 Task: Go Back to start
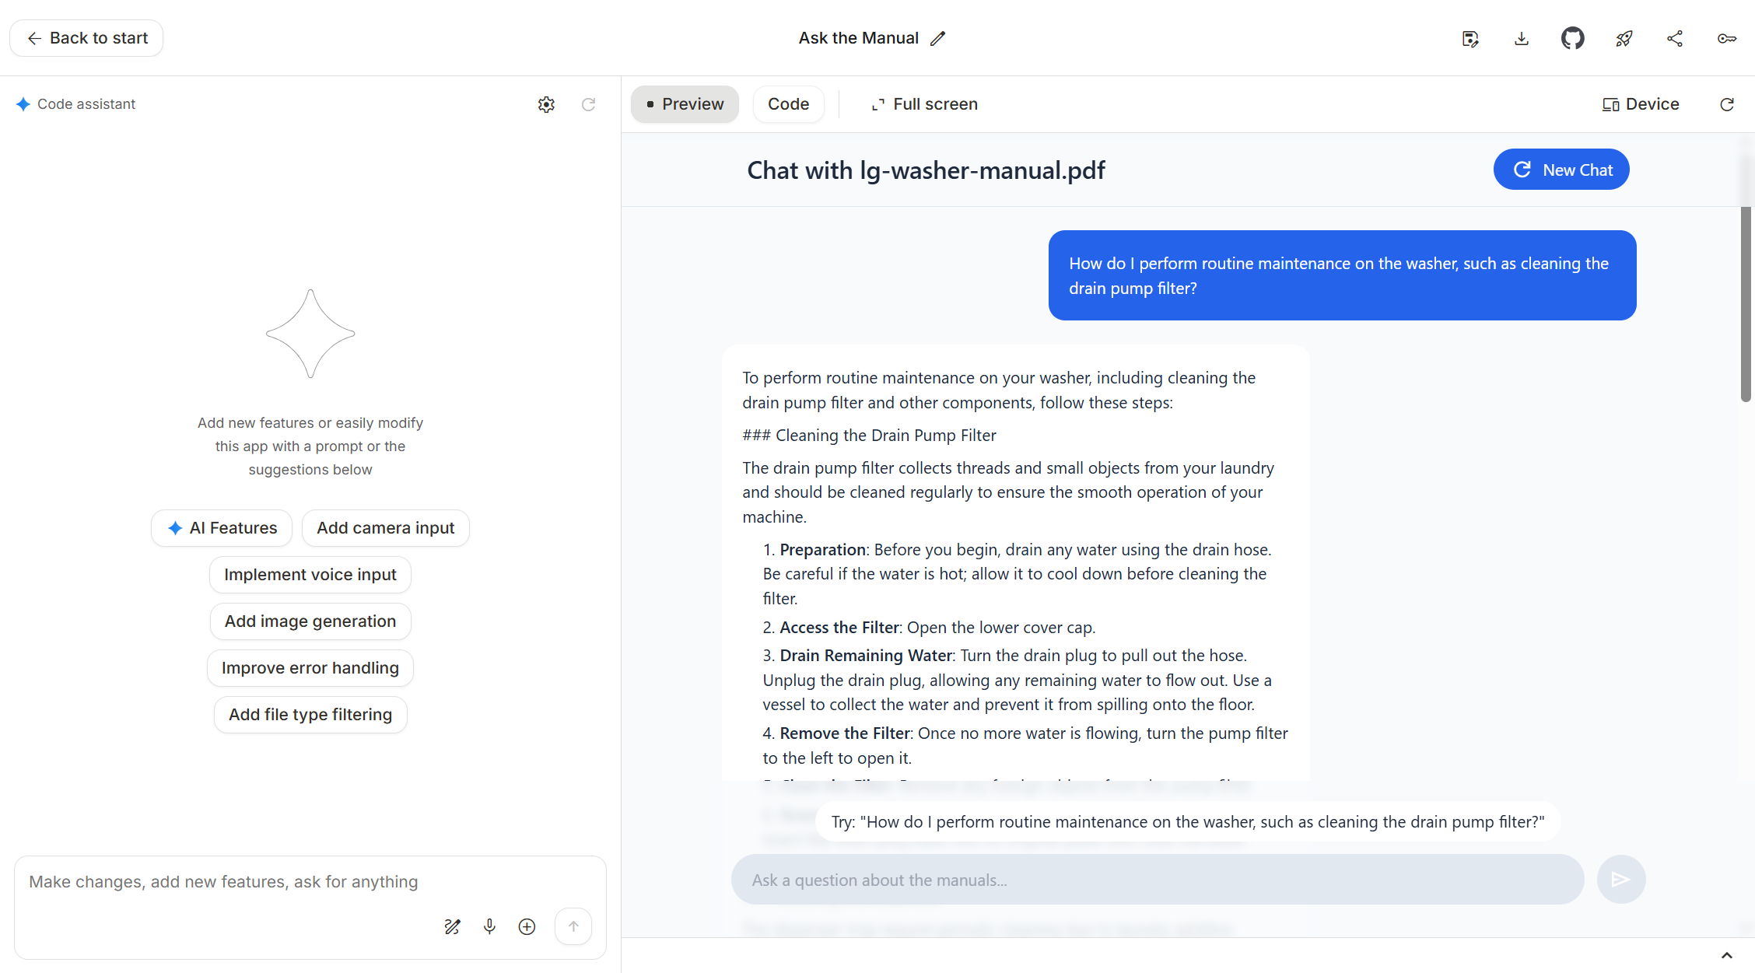pos(86,38)
